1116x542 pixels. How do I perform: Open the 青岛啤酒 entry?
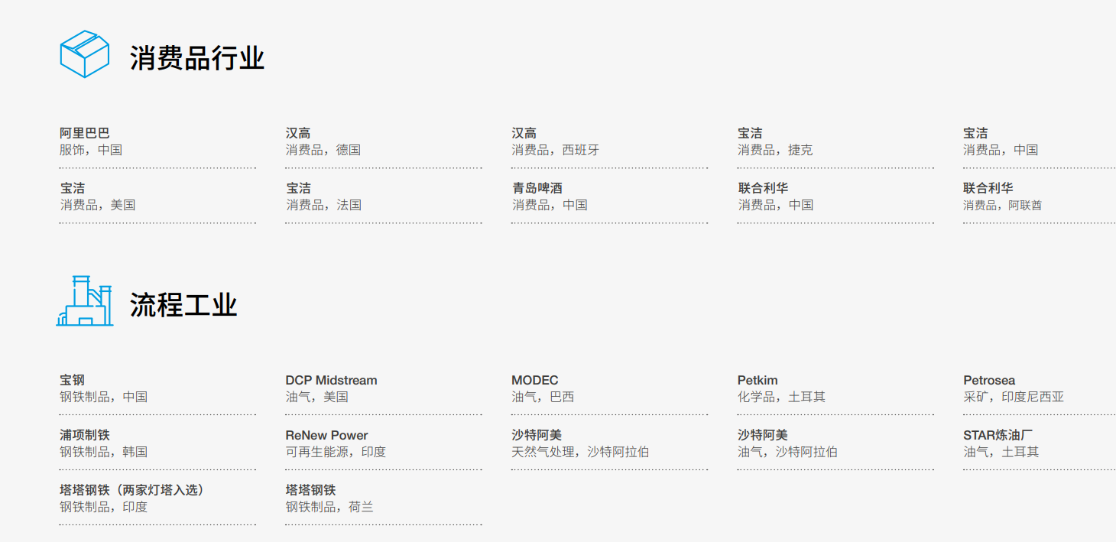pos(537,188)
